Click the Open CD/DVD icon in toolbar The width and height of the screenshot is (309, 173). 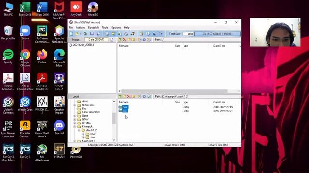click(x=85, y=34)
